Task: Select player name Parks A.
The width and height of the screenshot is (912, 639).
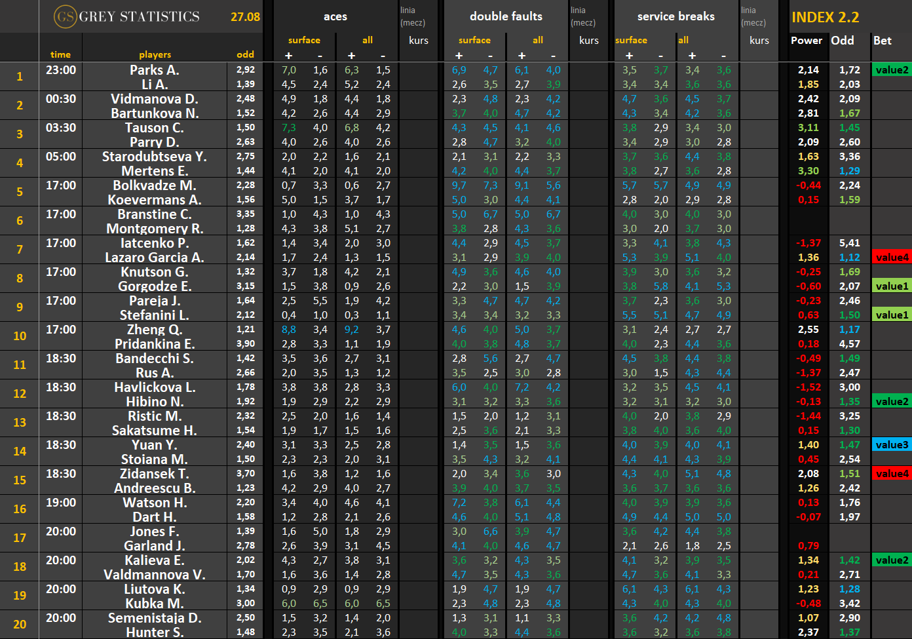Action: click(x=155, y=70)
